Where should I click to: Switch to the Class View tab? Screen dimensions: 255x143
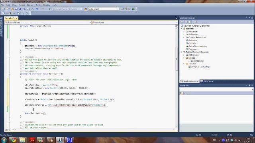pos(207,81)
